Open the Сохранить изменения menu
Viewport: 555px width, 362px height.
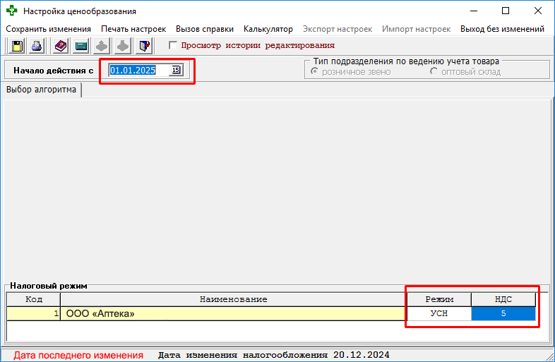point(48,29)
